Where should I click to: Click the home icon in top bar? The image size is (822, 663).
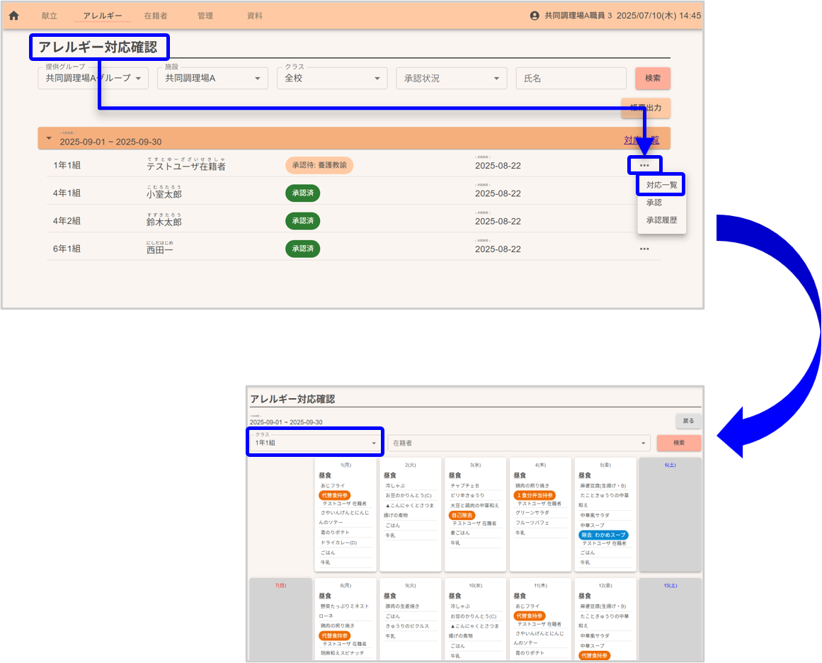pyautogui.click(x=13, y=16)
